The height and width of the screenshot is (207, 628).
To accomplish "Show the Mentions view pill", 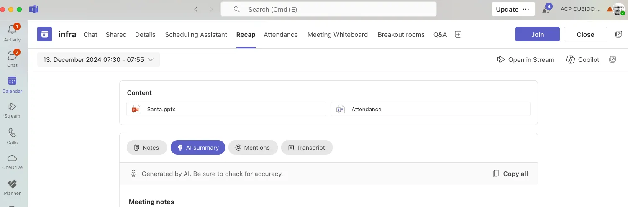I will pos(253,148).
